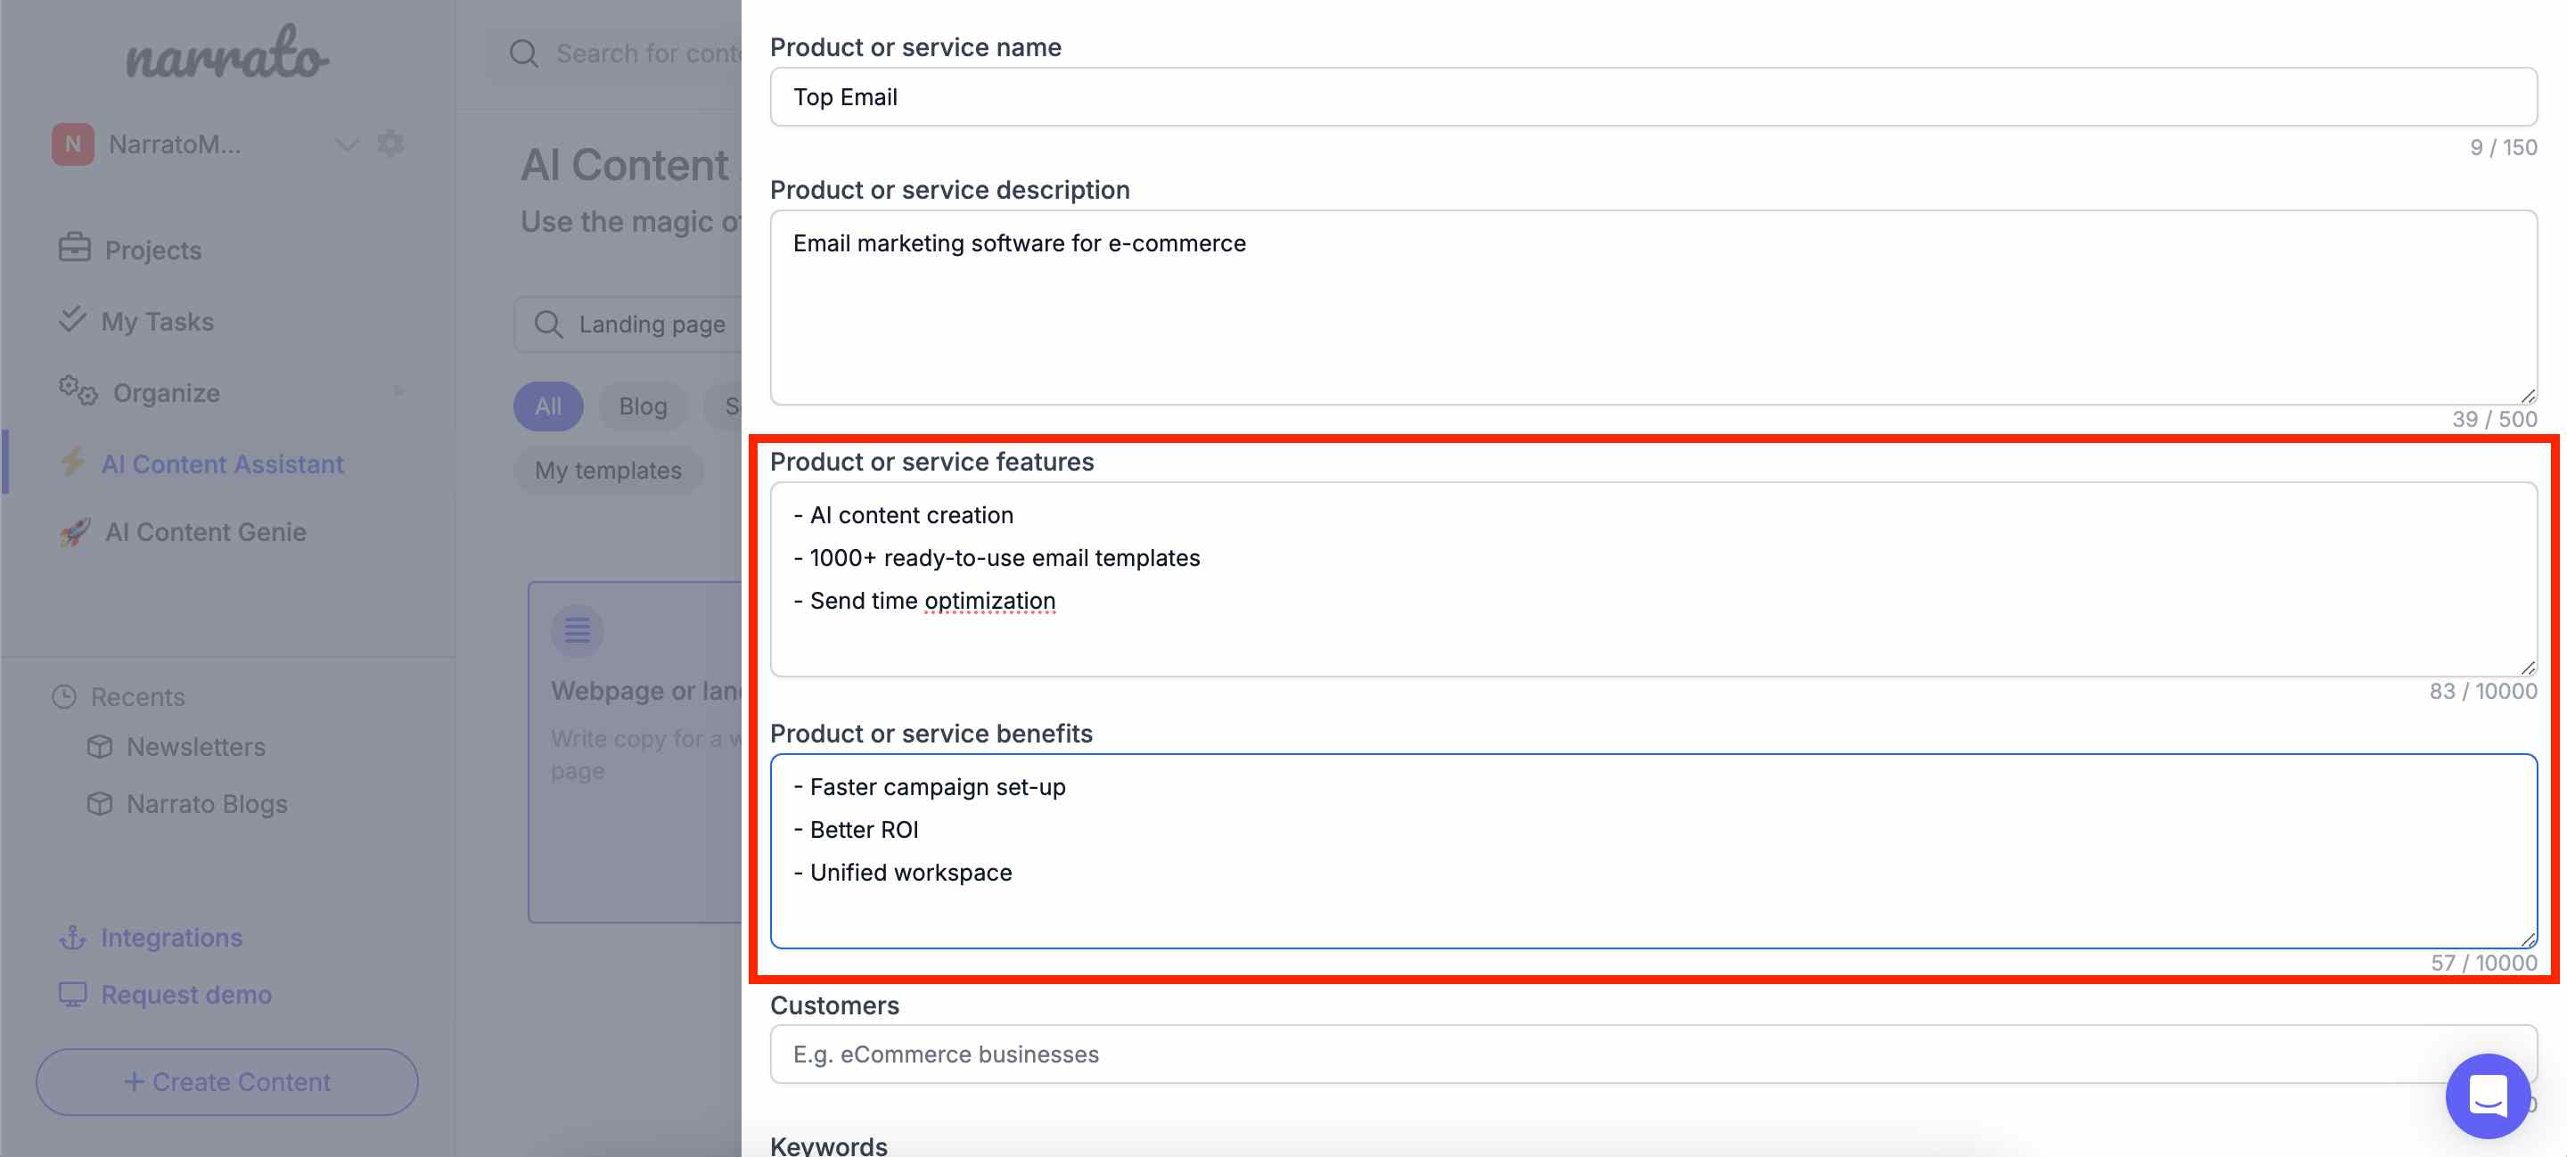Click the Newsletters cube icon
Image resolution: width=2567 pixels, height=1157 pixels.
[x=100, y=746]
